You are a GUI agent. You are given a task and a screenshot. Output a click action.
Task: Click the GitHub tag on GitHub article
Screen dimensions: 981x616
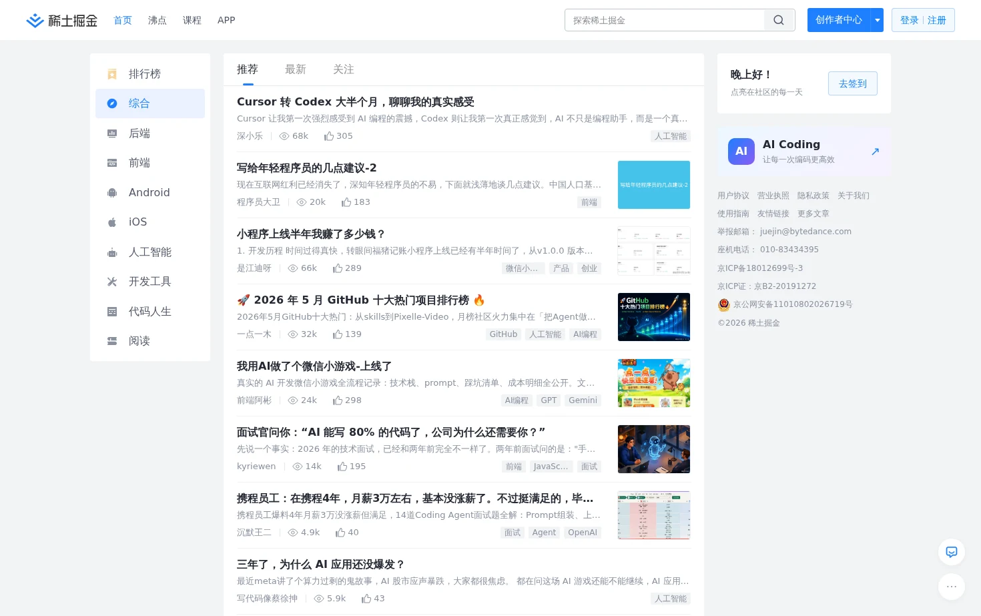(503, 334)
